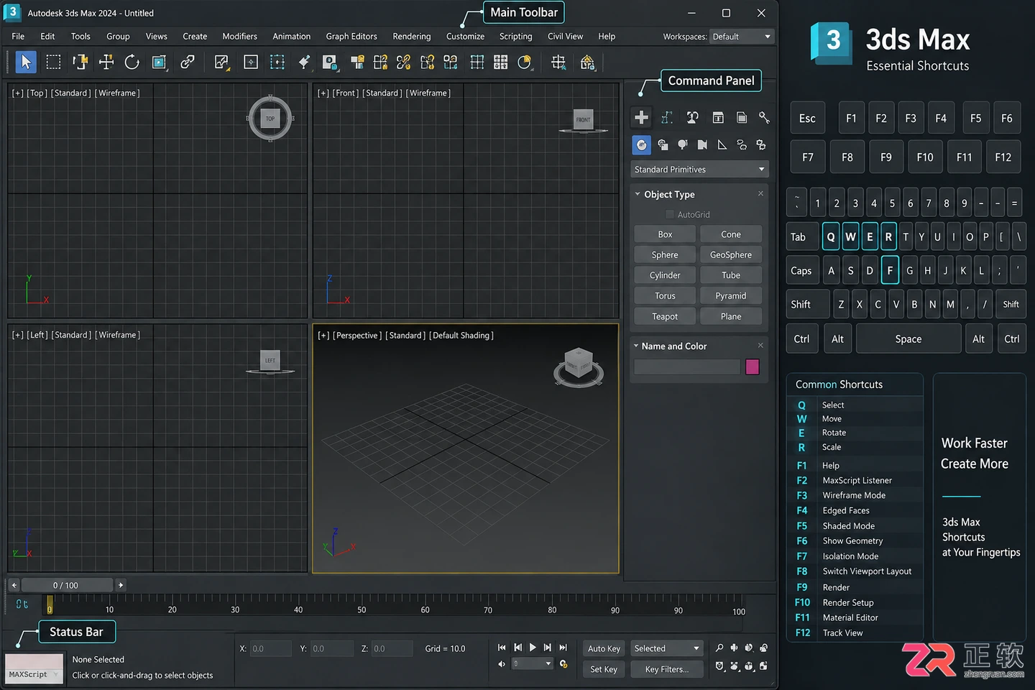Activate the rectangular selection region tool
Viewport: 1035px width, 690px height.
click(x=53, y=63)
